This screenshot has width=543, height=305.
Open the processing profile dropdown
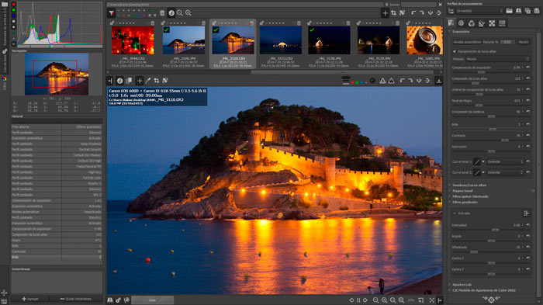click(479, 11)
